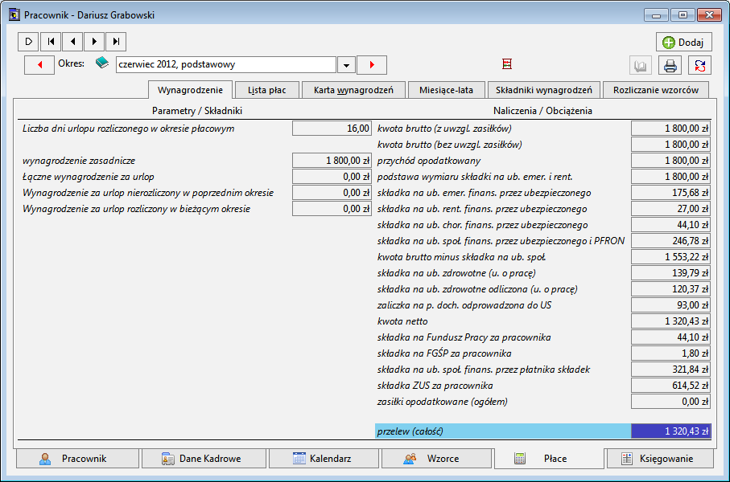Open the Lista płac tab
The image size is (730, 482).
266,90
